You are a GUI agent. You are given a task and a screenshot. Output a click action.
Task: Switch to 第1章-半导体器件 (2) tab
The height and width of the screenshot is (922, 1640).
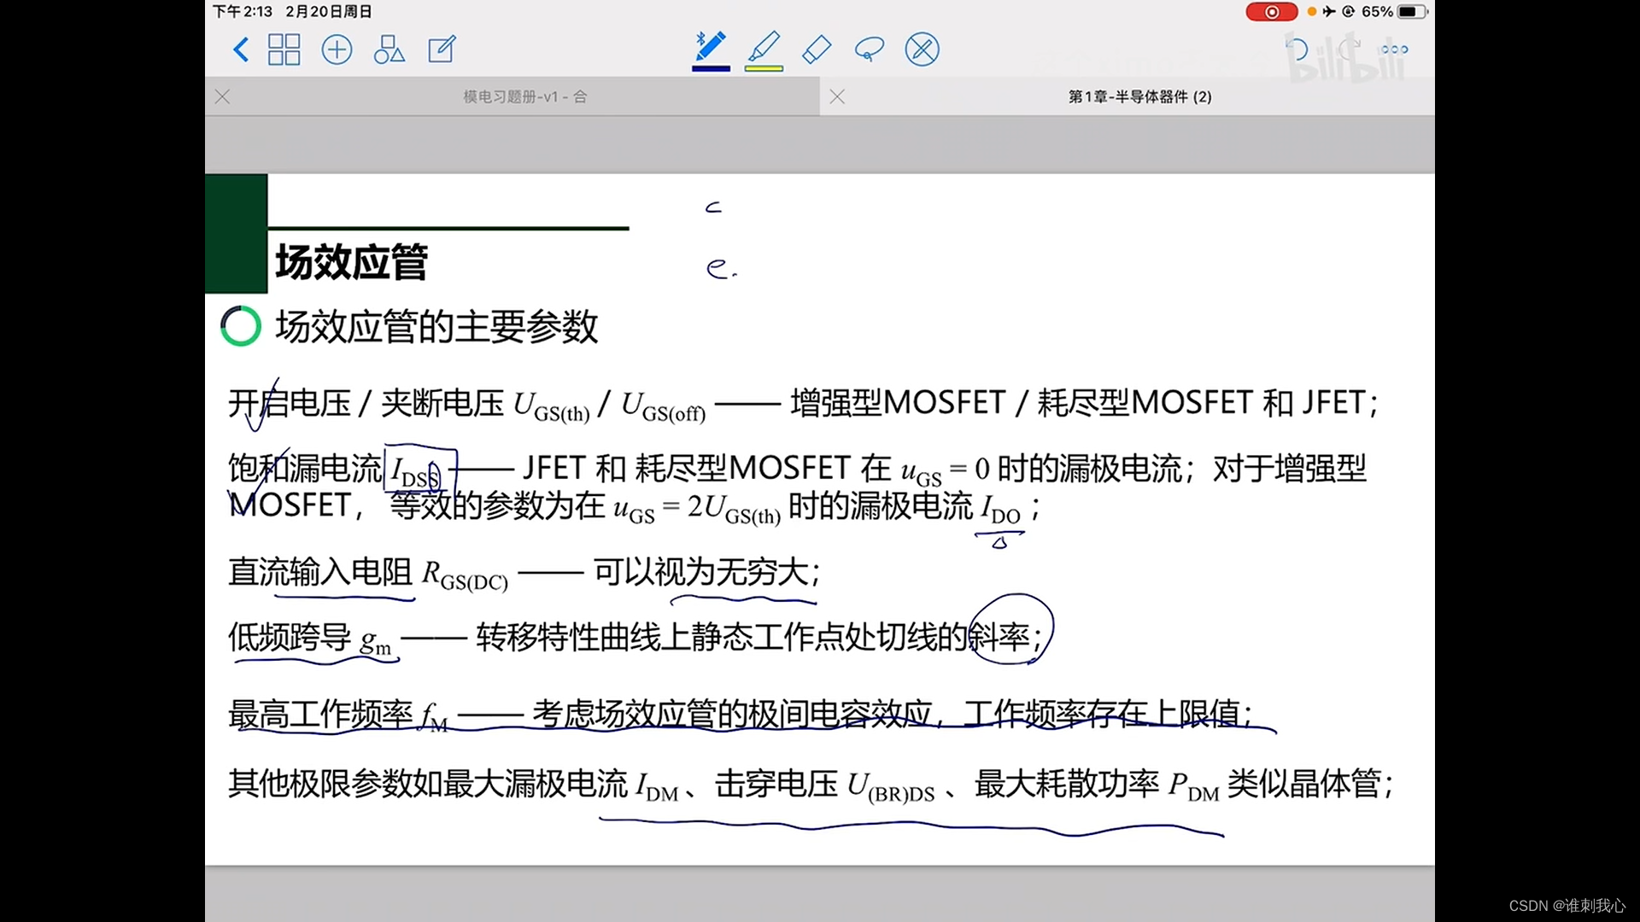pyautogui.click(x=1139, y=96)
